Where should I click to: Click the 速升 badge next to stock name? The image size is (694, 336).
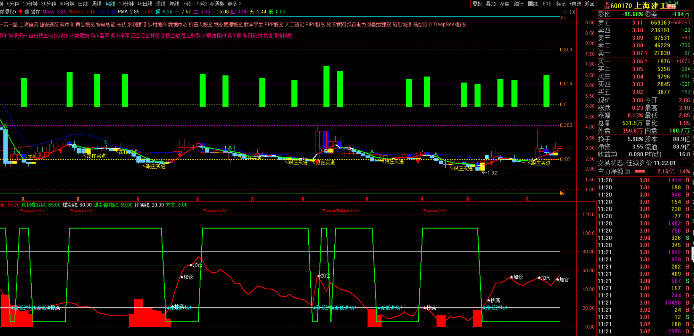[671, 6]
